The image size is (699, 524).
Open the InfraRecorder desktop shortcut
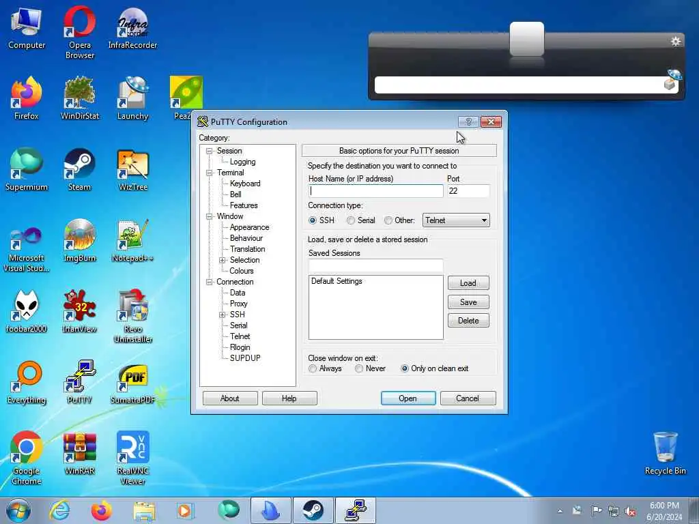133,28
